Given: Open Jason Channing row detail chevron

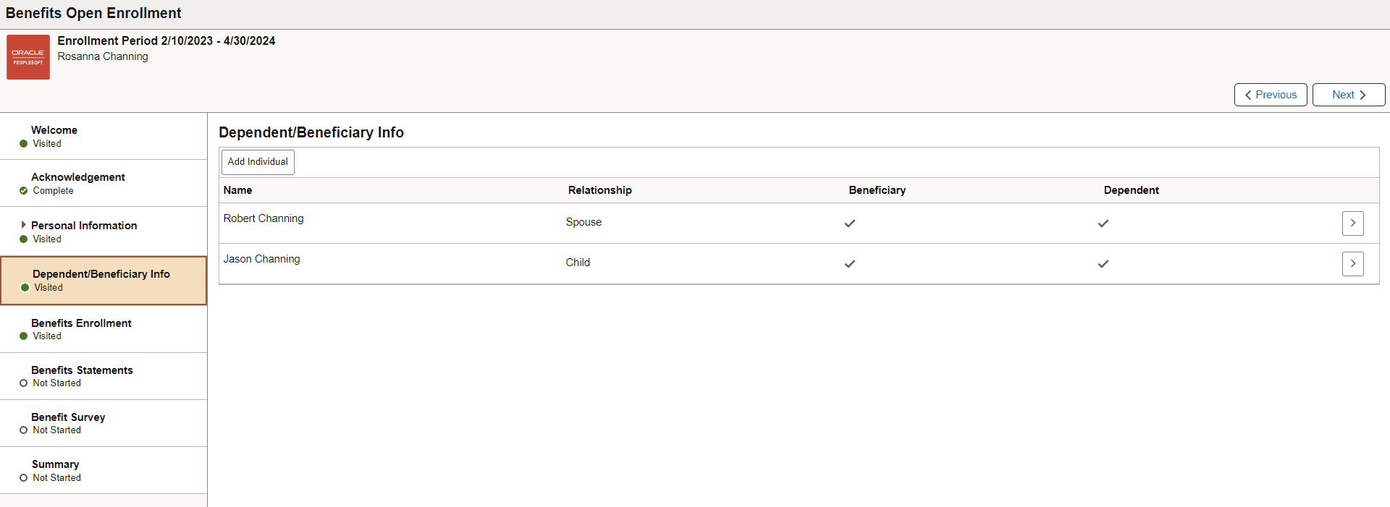Looking at the screenshot, I should pos(1352,264).
